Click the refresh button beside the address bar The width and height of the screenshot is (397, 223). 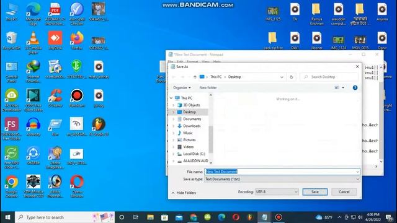pos(291,77)
